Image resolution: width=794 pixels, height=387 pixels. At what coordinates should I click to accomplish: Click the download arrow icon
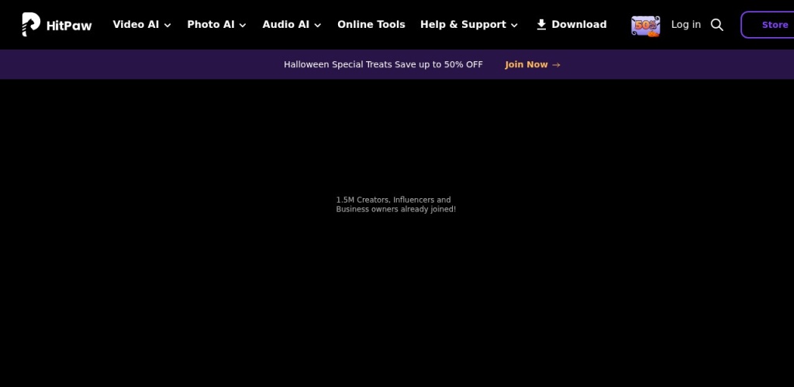541,25
